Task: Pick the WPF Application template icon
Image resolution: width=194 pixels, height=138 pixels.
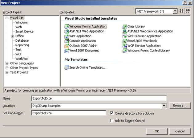Action: pyautogui.click(x=67, y=36)
